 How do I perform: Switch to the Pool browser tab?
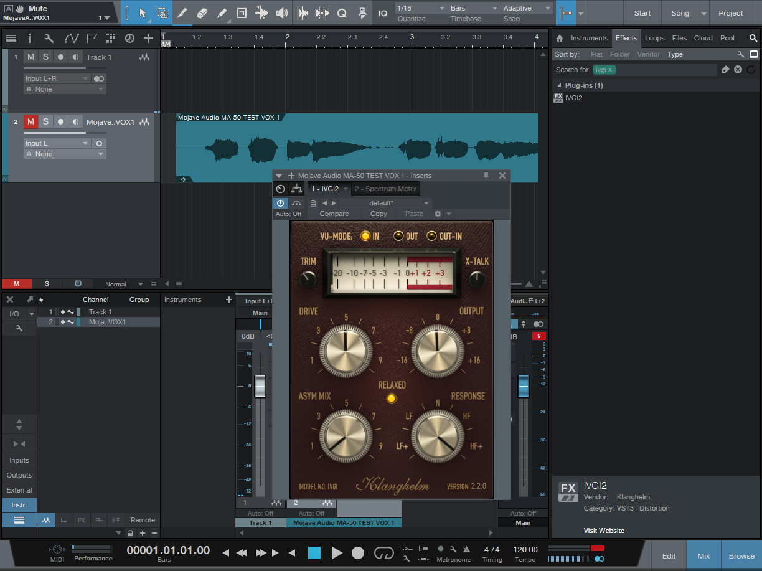tap(727, 38)
